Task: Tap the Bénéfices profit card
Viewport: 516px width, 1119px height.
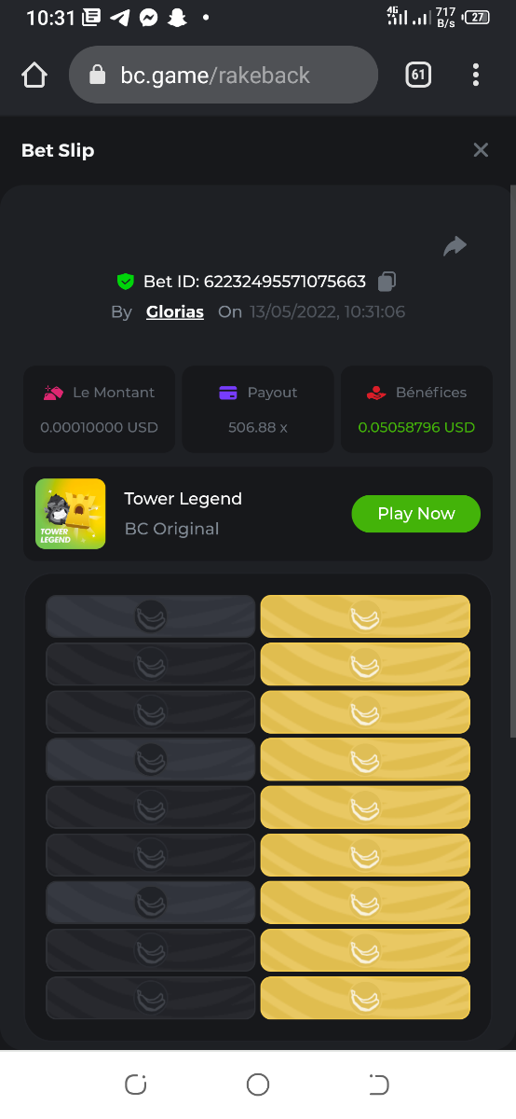Action: click(416, 409)
